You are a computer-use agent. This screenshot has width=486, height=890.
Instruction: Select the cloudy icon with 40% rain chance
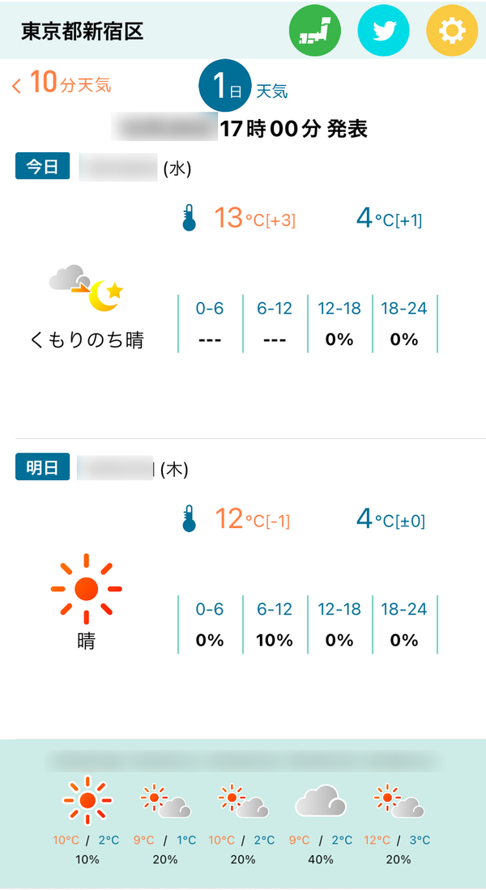(x=321, y=800)
